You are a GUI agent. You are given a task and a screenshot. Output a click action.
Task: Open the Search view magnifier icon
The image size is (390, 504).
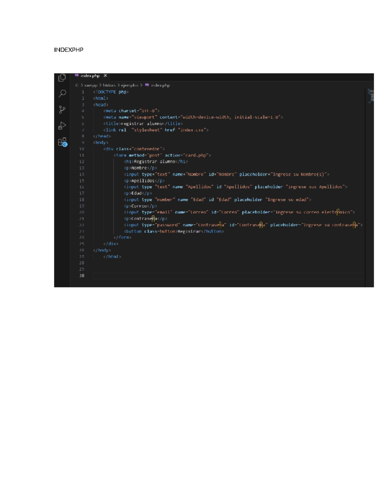[62, 93]
